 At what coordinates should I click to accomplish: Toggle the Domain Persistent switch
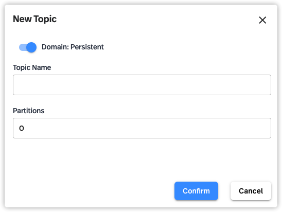pyautogui.click(x=28, y=47)
